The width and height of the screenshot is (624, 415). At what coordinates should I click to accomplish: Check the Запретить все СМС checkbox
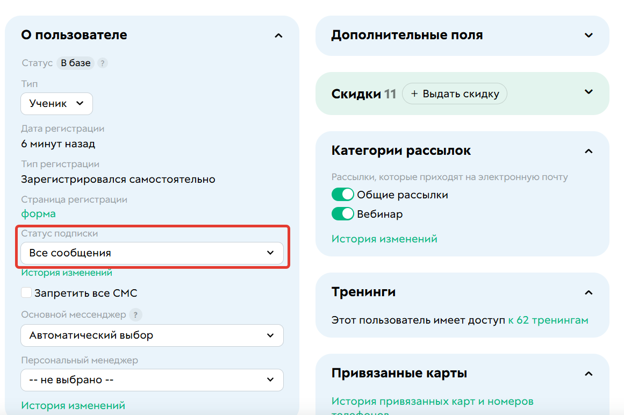pyautogui.click(x=26, y=292)
